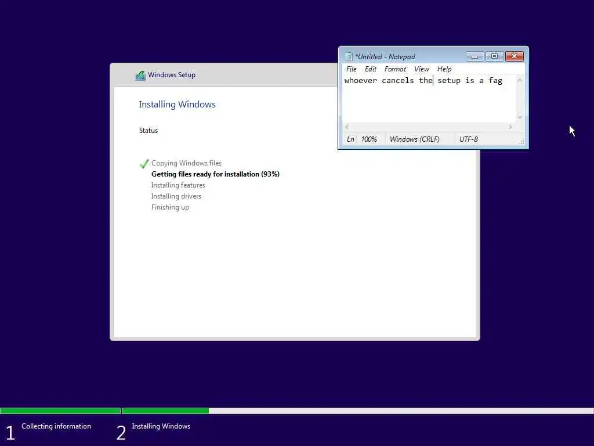Click the Ln indicator in Notepad status bar
This screenshot has height=446, width=594.
tap(351, 139)
